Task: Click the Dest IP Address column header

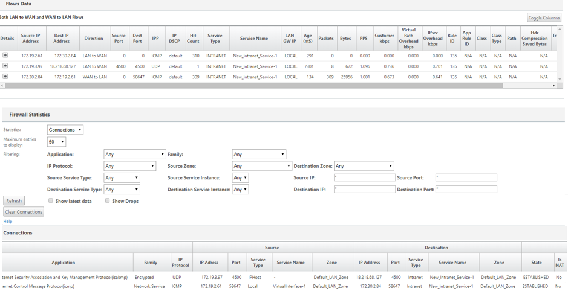Action: click(62, 38)
